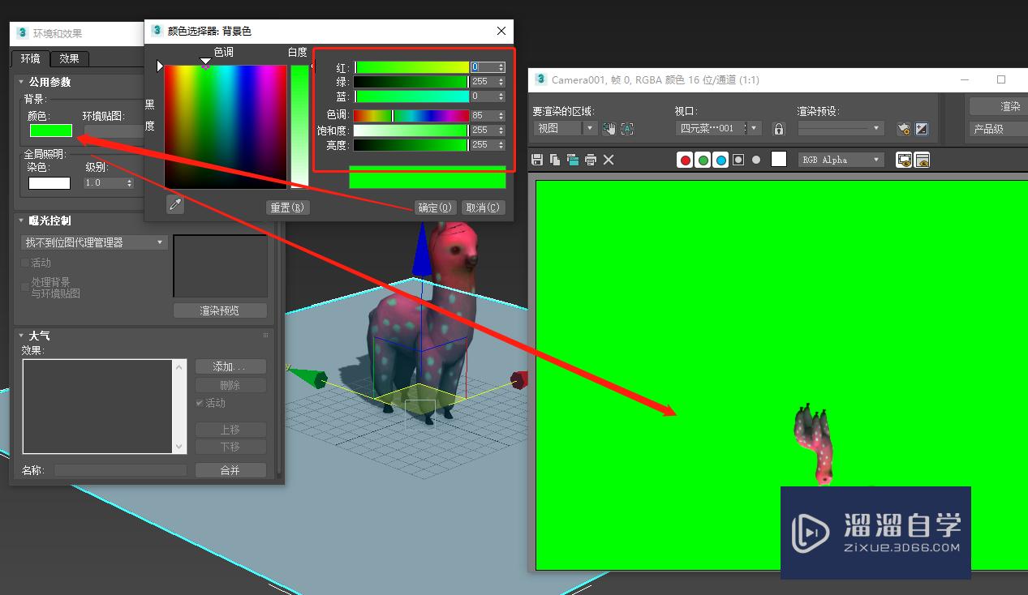Click the 取消 button in the color selector
Viewport: 1028px width, 595px height.
point(484,208)
